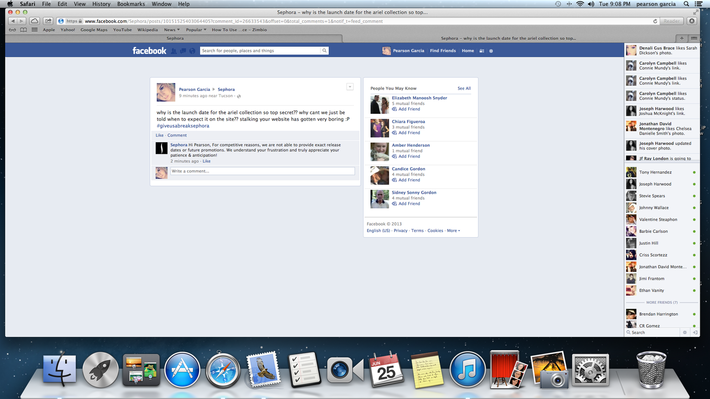Open the Facebook logo home link
The height and width of the screenshot is (399, 710).
click(x=150, y=51)
